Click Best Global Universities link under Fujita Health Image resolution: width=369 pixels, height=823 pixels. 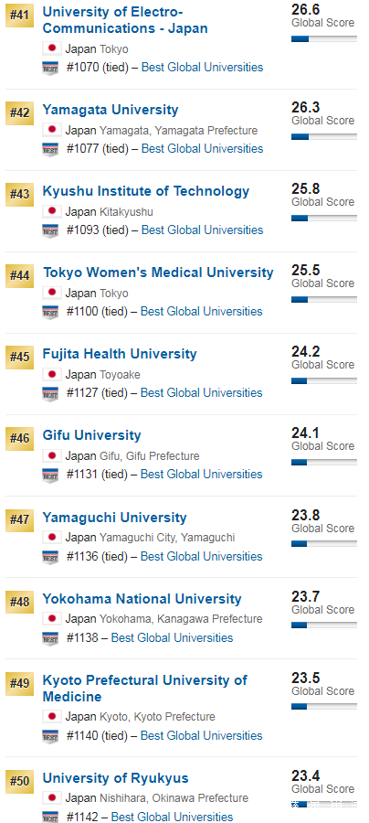click(202, 392)
